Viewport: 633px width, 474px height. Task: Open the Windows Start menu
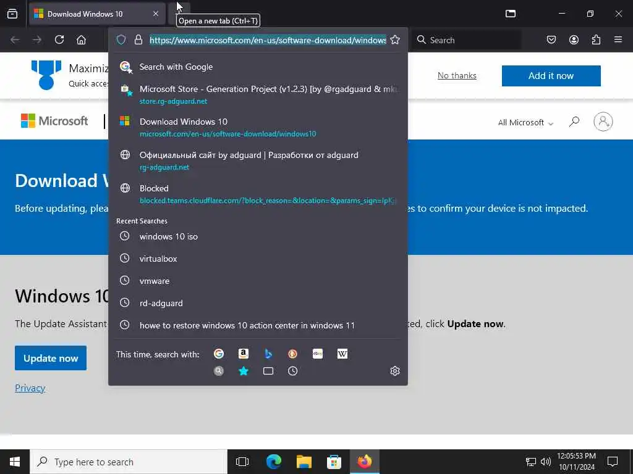click(x=15, y=462)
